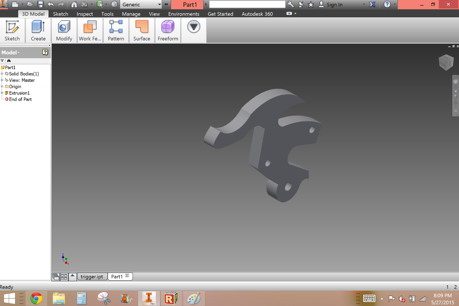The width and height of the screenshot is (459, 306).
Task: Switch to the trigger.ipt document tab
Action: coord(92,277)
